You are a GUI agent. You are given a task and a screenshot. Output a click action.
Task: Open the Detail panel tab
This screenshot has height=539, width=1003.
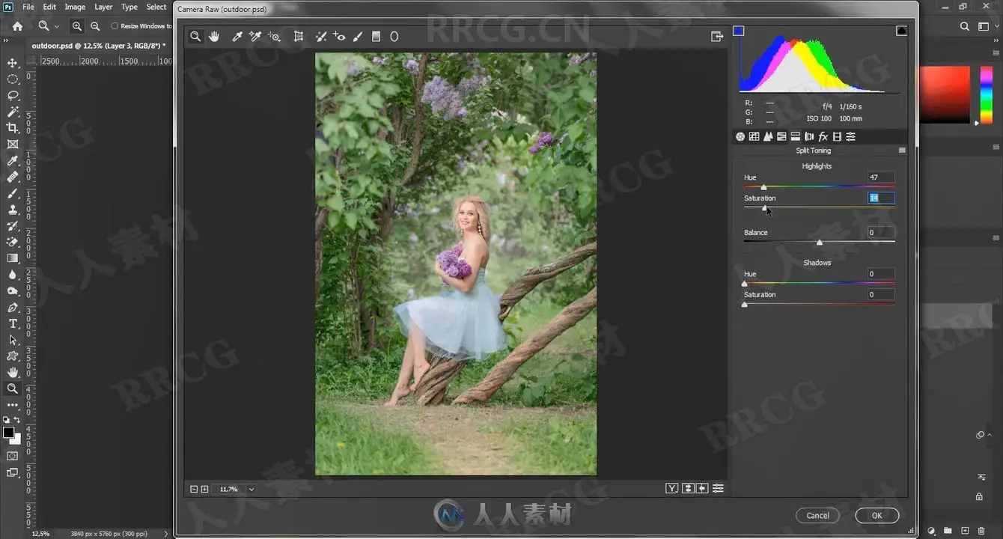point(768,136)
